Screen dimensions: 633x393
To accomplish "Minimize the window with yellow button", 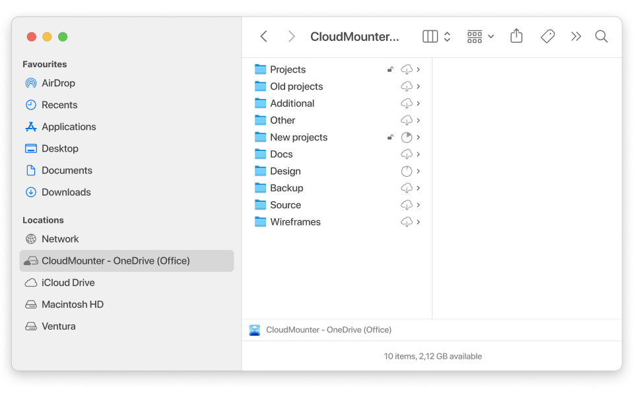I will pyautogui.click(x=48, y=37).
